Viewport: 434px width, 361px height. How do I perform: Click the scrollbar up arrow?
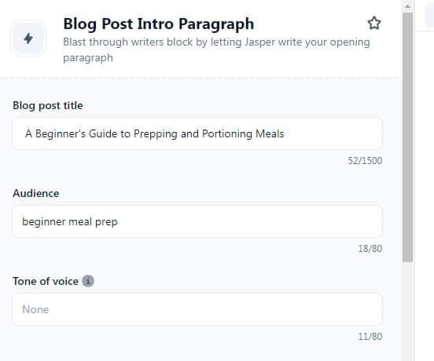(x=408, y=6)
